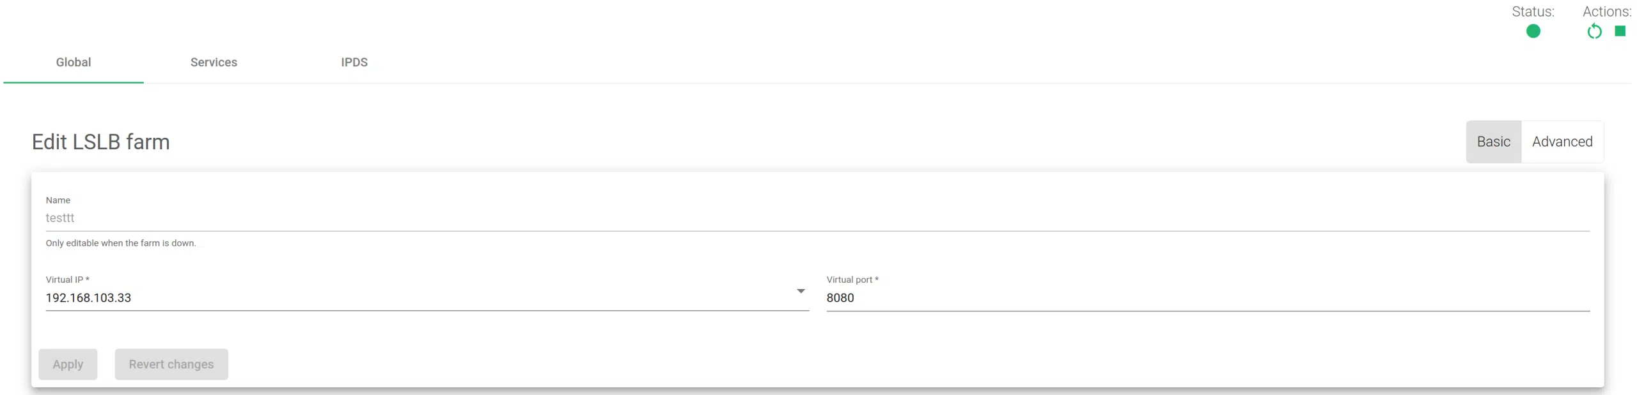This screenshot has width=1637, height=395.
Task: Switch to Advanced editing mode
Action: pos(1562,142)
